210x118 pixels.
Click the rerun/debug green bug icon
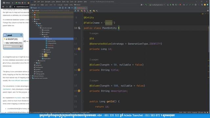click(x=171, y=5)
